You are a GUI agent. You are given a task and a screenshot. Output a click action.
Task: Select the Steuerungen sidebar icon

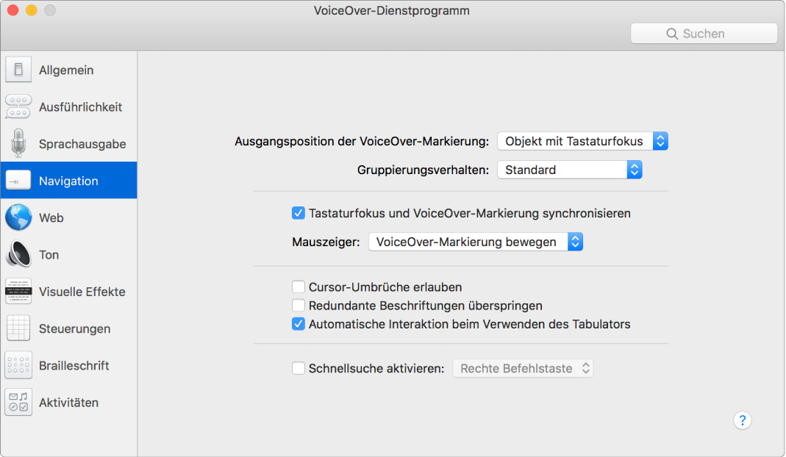point(18,328)
